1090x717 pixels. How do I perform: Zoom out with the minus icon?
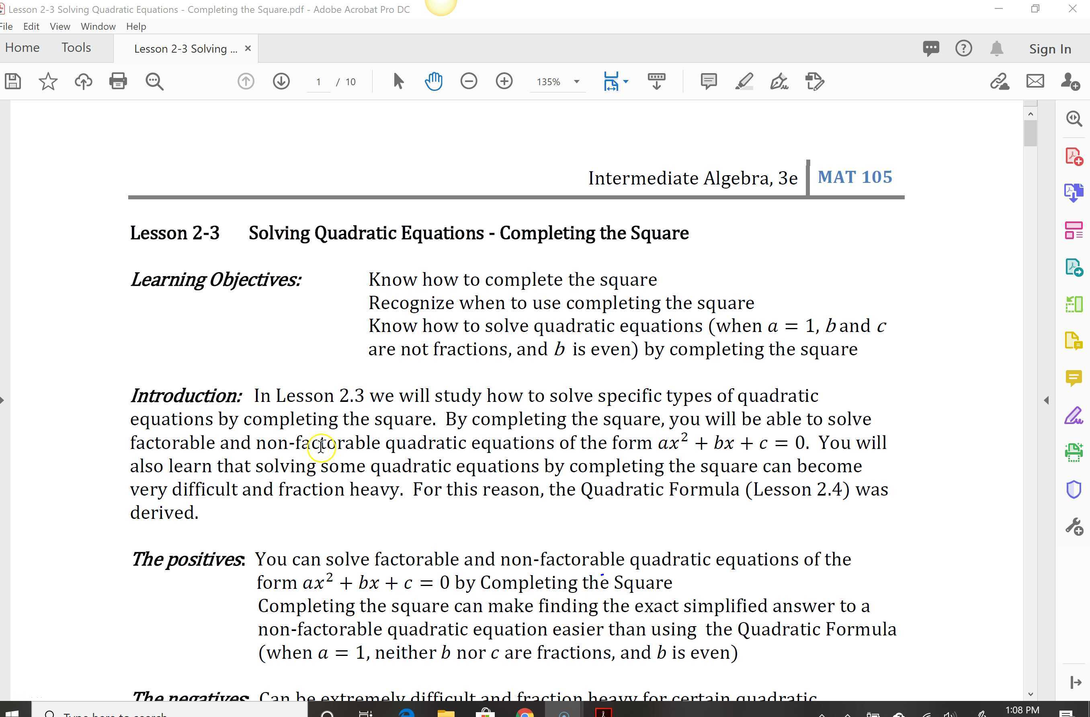469,82
